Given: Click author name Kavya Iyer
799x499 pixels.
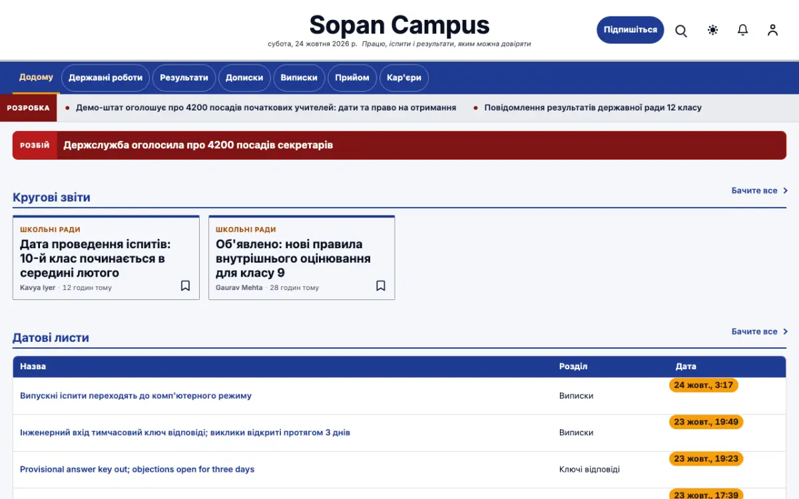Looking at the screenshot, I should pos(38,288).
